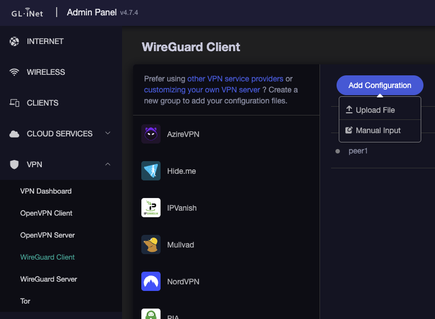Click the Admin Panel title
This screenshot has height=319, width=435.
coord(92,12)
